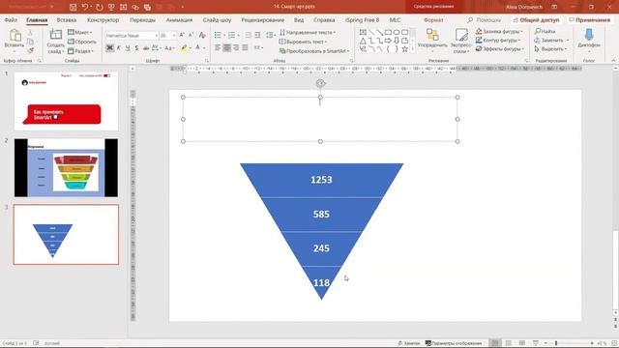Adjust the zoom slider in status bar
This screenshot has height=348, width=619.
click(x=556, y=343)
